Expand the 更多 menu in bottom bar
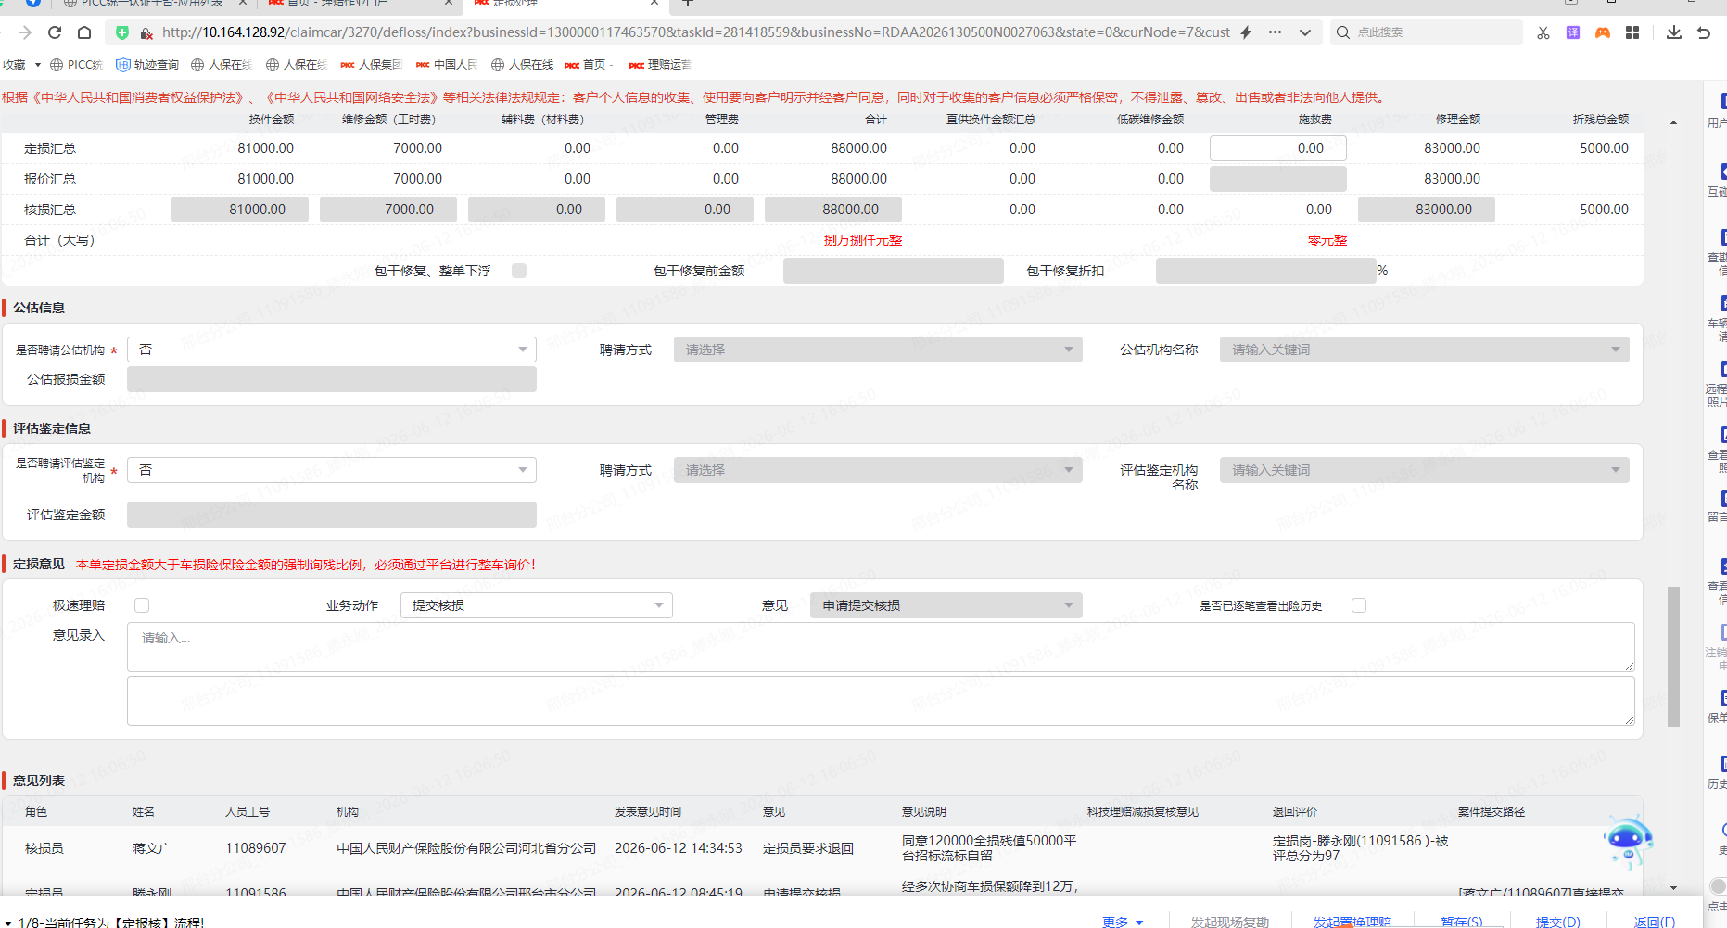 click(1123, 922)
